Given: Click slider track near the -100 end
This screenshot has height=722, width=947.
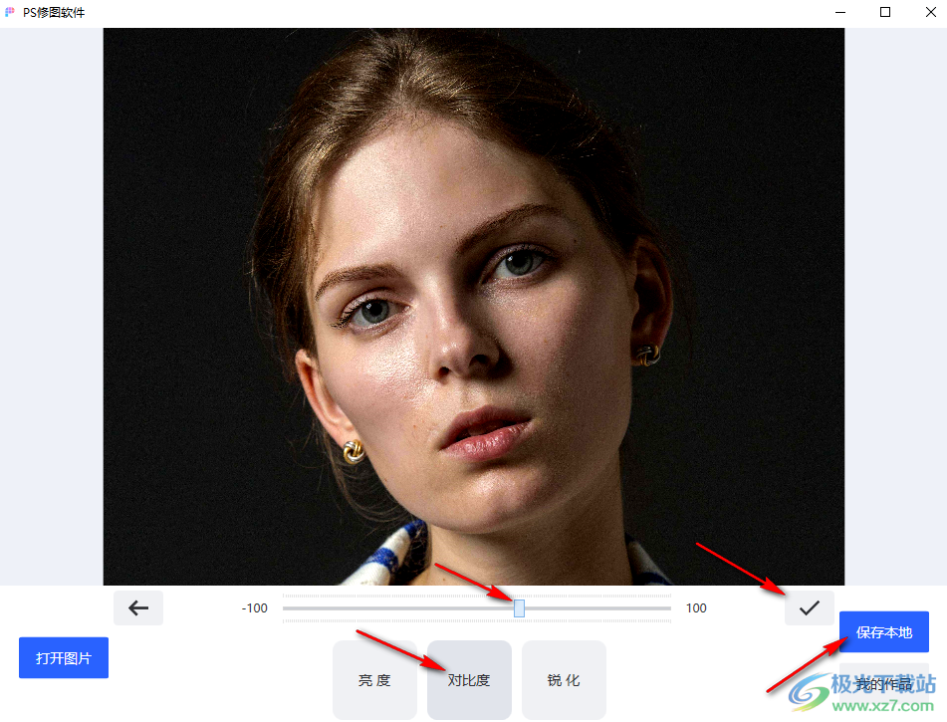Looking at the screenshot, I should pos(296,608).
